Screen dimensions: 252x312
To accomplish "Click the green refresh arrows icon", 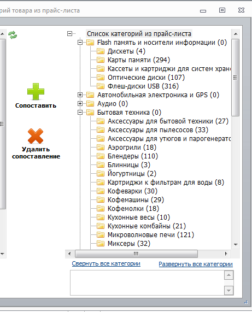I will tap(13, 35).
